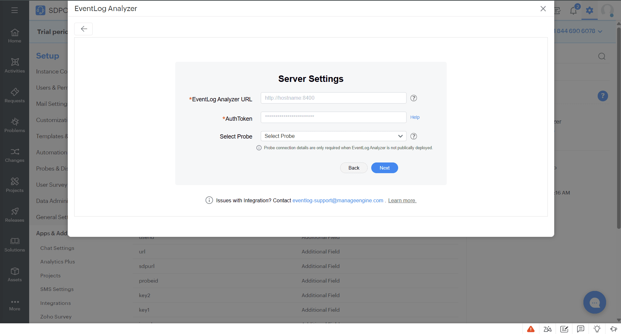Show More modules in sidebar
The height and width of the screenshot is (334, 621).
(15, 305)
